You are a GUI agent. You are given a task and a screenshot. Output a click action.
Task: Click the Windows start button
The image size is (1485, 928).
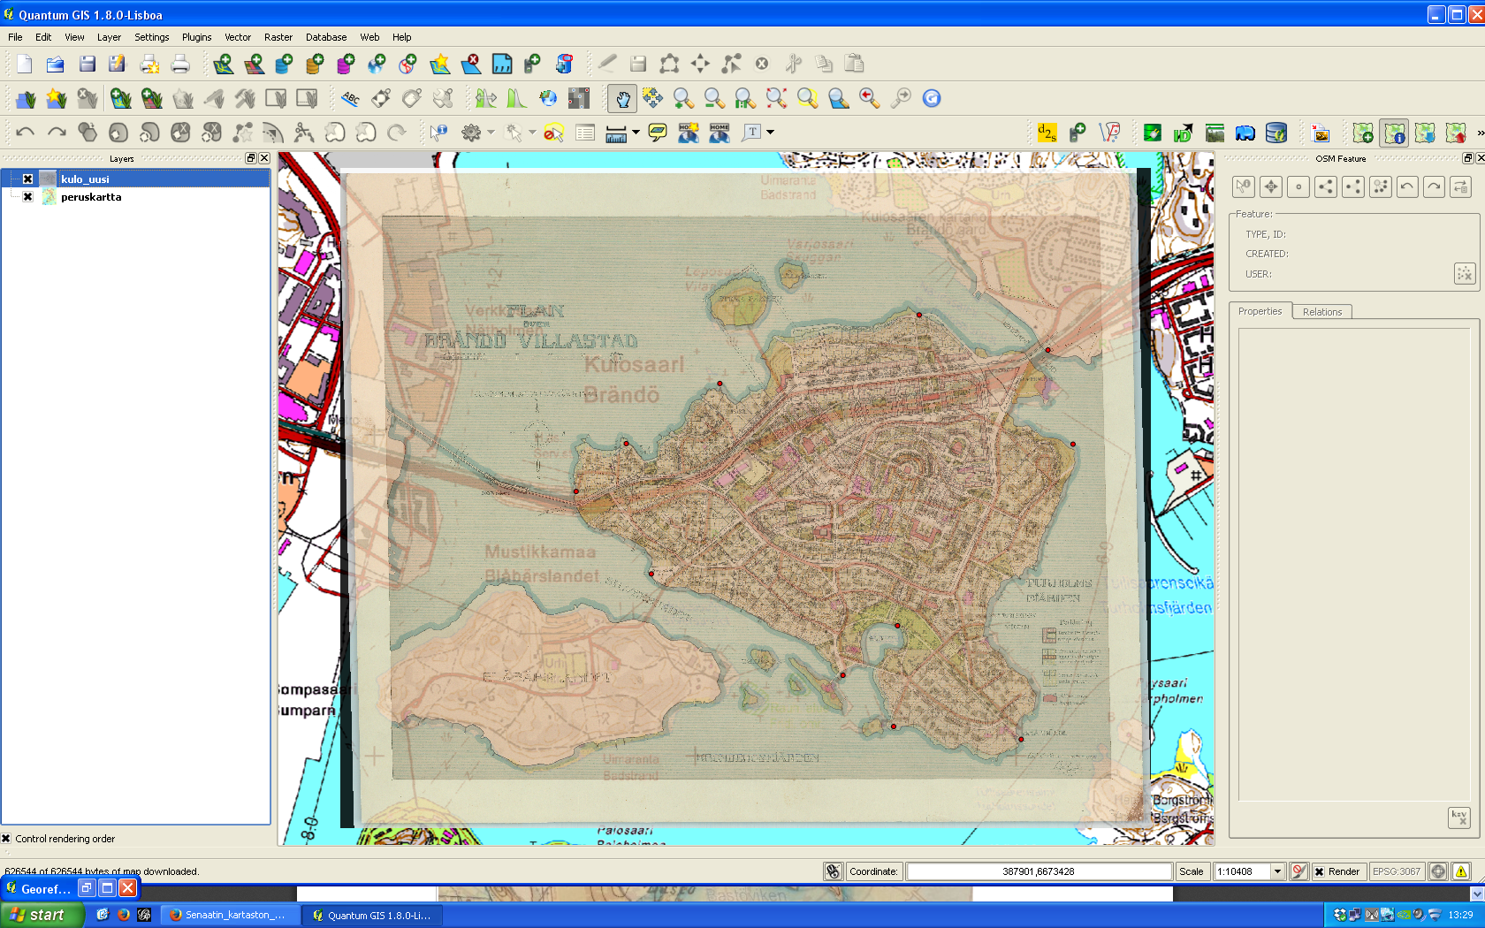point(41,915)
